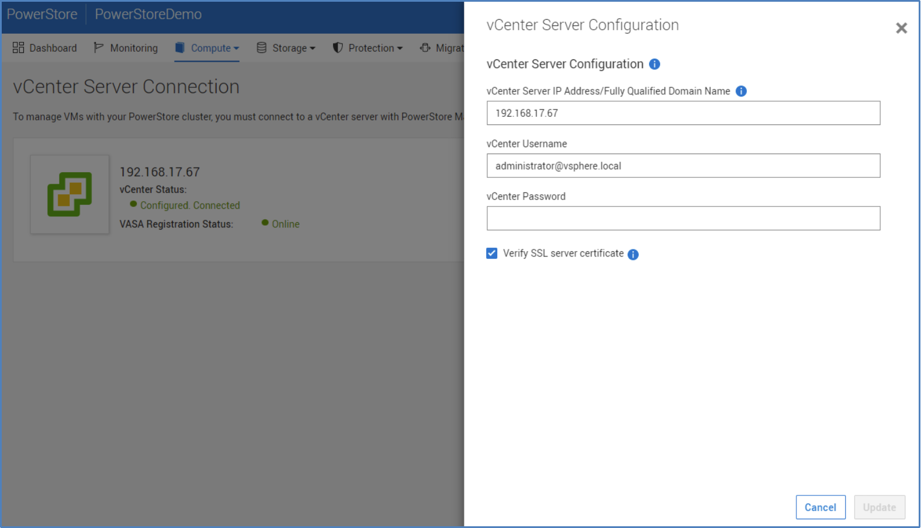This screenshot has height=528, width=921.
Task: Click info icon beside Verify SSL server certificate
Action: 633,254
